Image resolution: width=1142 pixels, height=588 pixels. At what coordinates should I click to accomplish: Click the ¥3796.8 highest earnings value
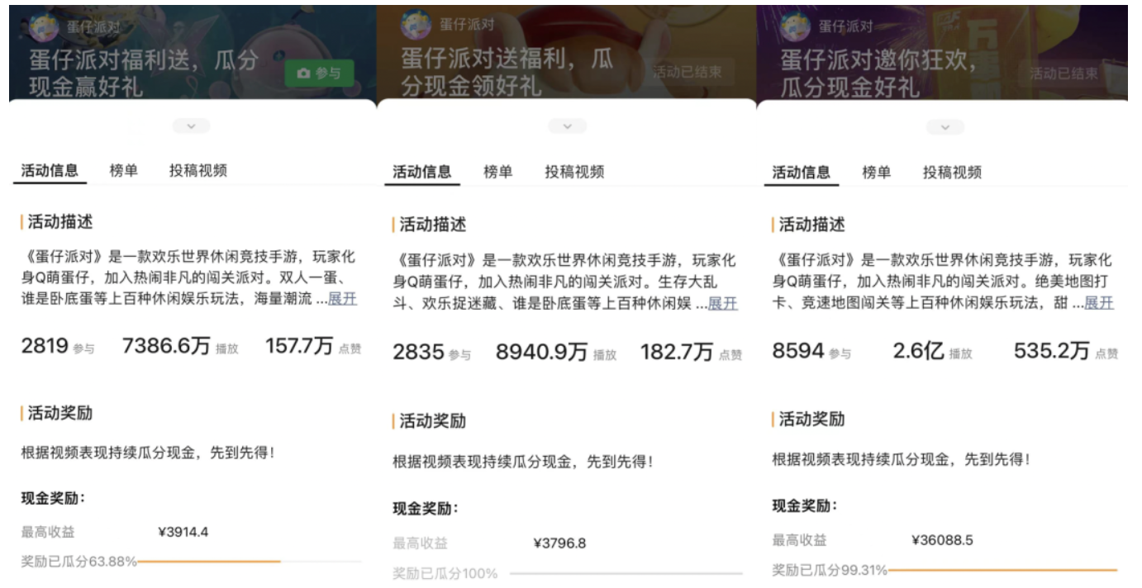point(560,543)
